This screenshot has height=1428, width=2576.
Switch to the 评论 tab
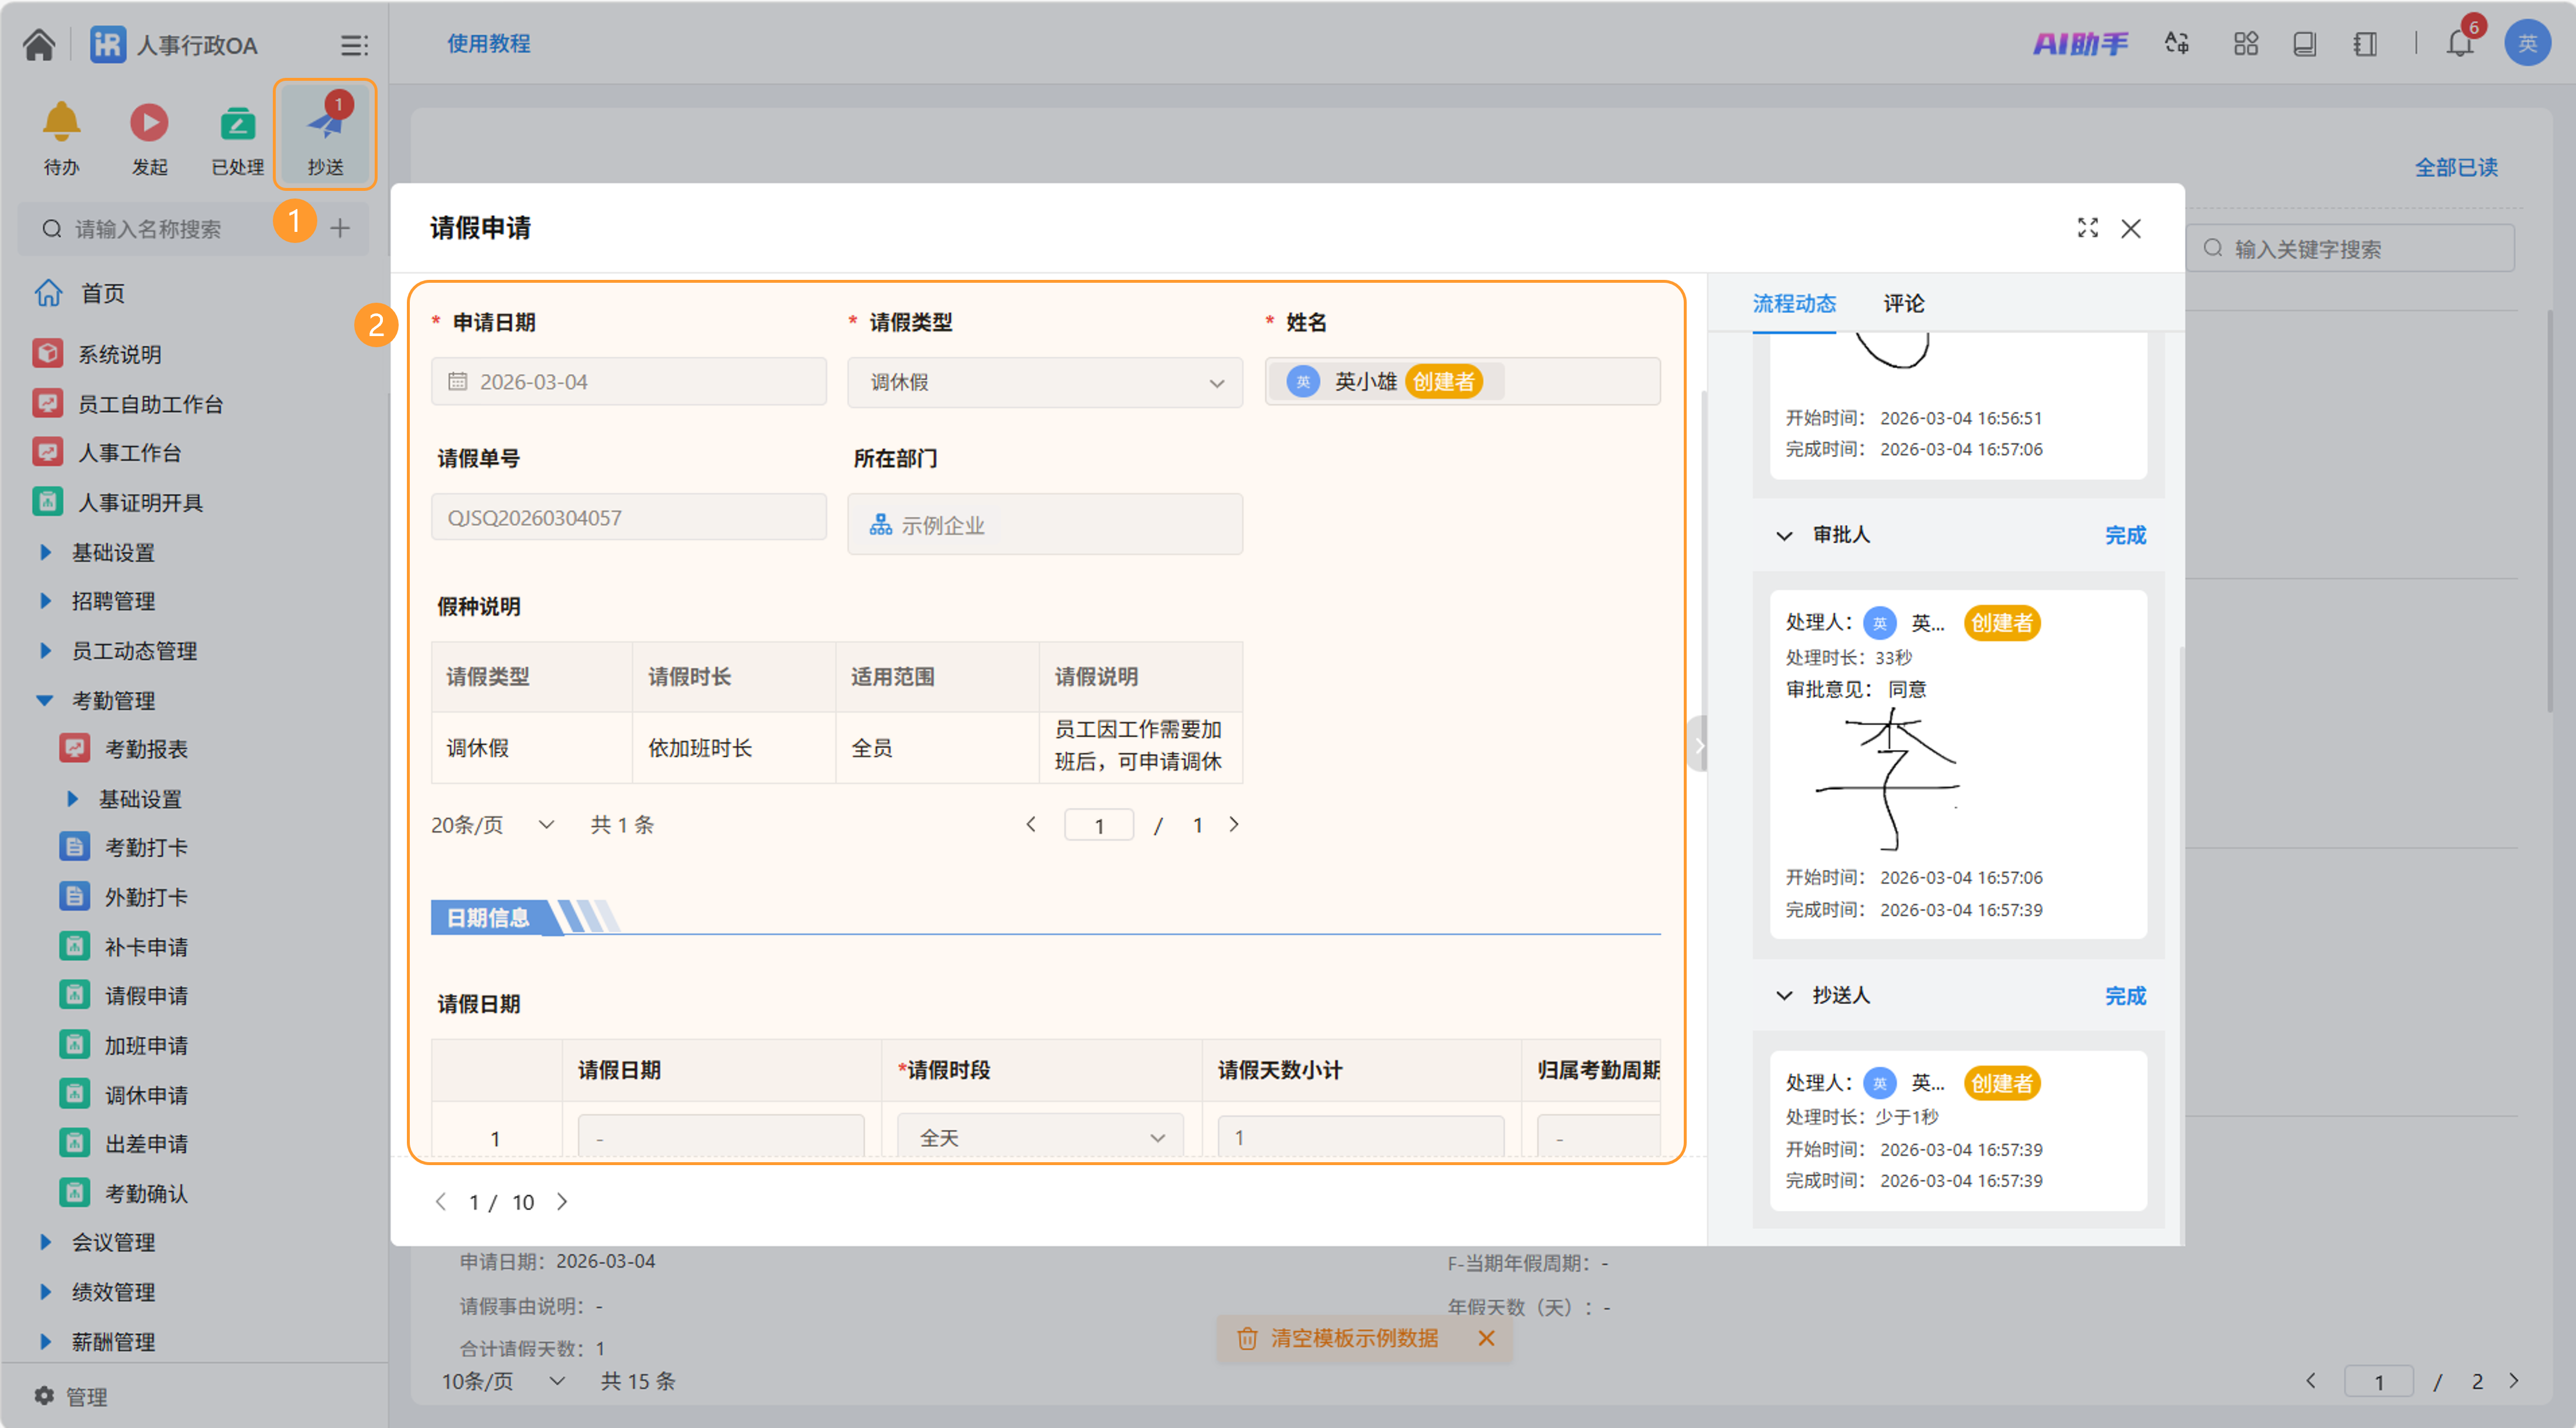[1903, 303]
